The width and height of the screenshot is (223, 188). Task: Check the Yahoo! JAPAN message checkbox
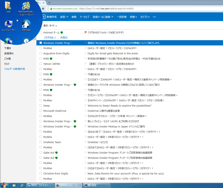41,64
